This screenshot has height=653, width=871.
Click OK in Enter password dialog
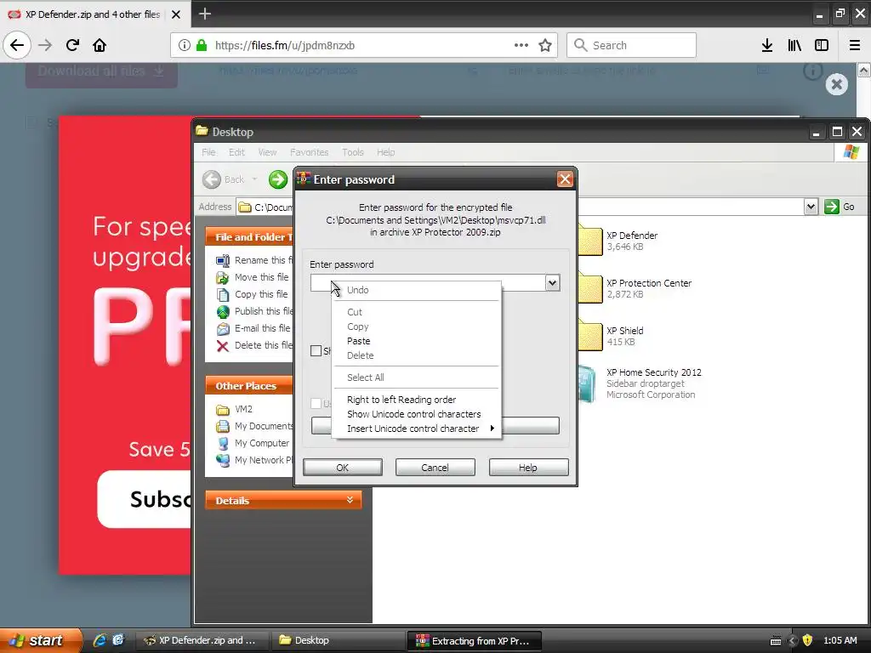point(342,468)
